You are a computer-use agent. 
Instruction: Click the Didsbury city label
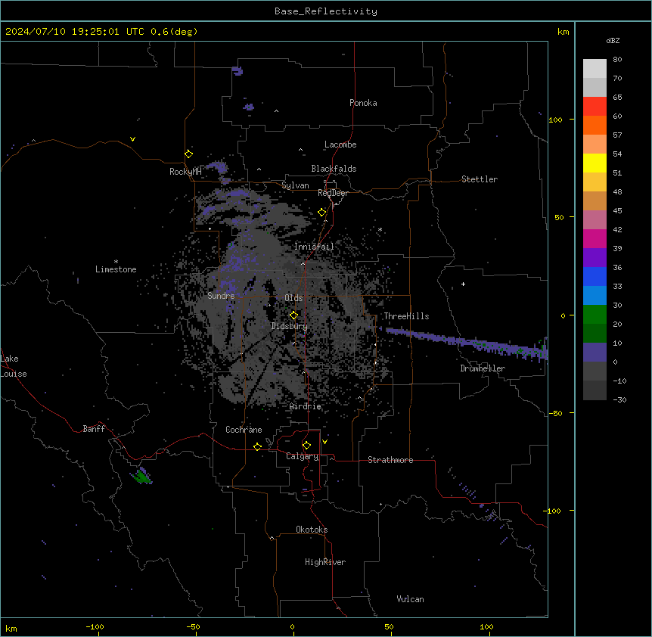[290, 326]
